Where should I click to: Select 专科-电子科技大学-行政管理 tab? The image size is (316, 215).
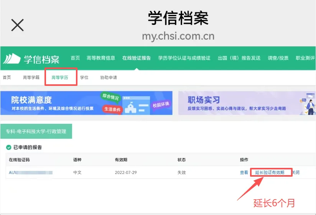[36, 131]
